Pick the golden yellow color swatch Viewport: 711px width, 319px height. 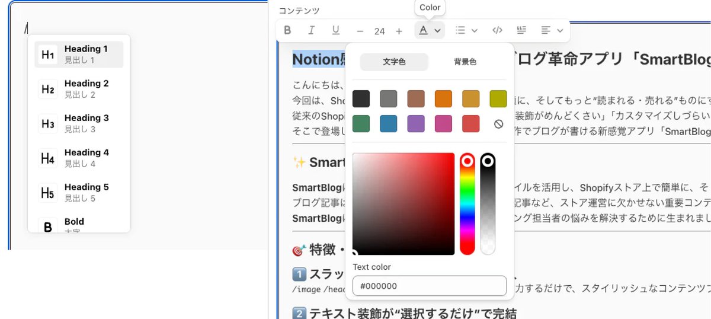[471, 98]
